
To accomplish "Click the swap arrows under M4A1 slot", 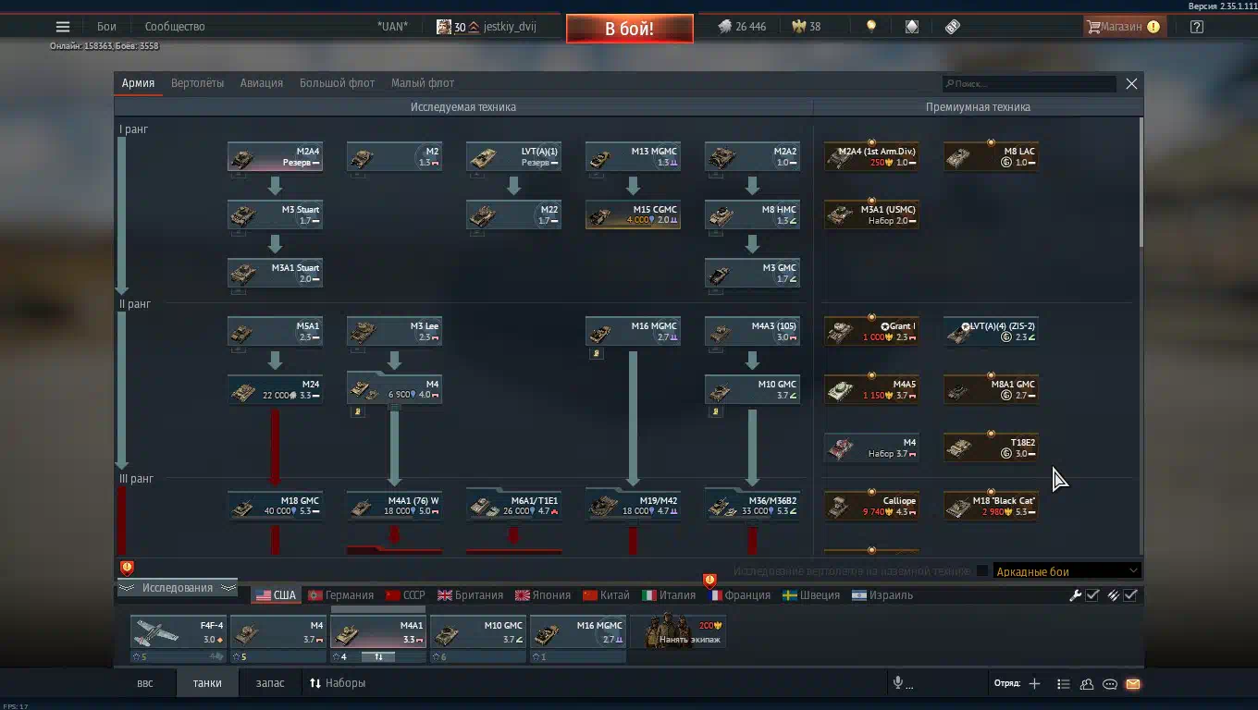I will point(378,657).
